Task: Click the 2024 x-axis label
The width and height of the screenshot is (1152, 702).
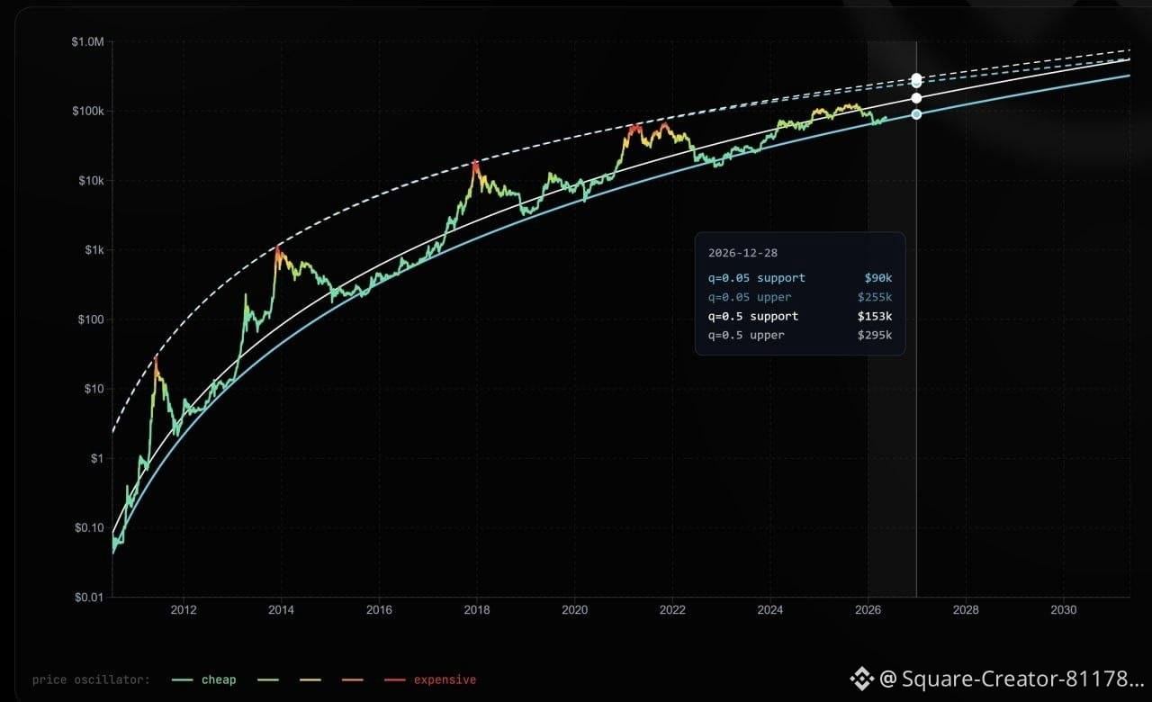Action: coord(770,610)
